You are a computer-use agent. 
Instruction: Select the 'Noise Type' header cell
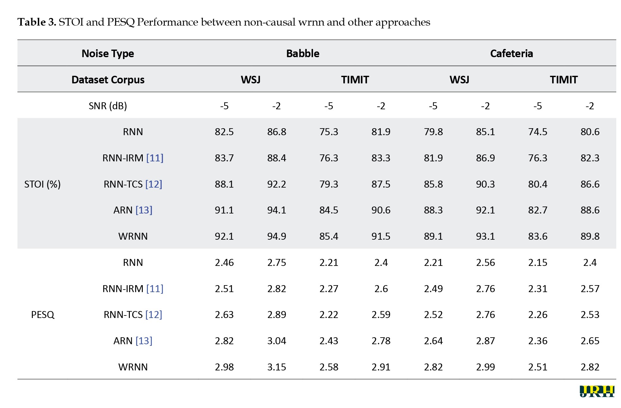(x=108, y=53)
